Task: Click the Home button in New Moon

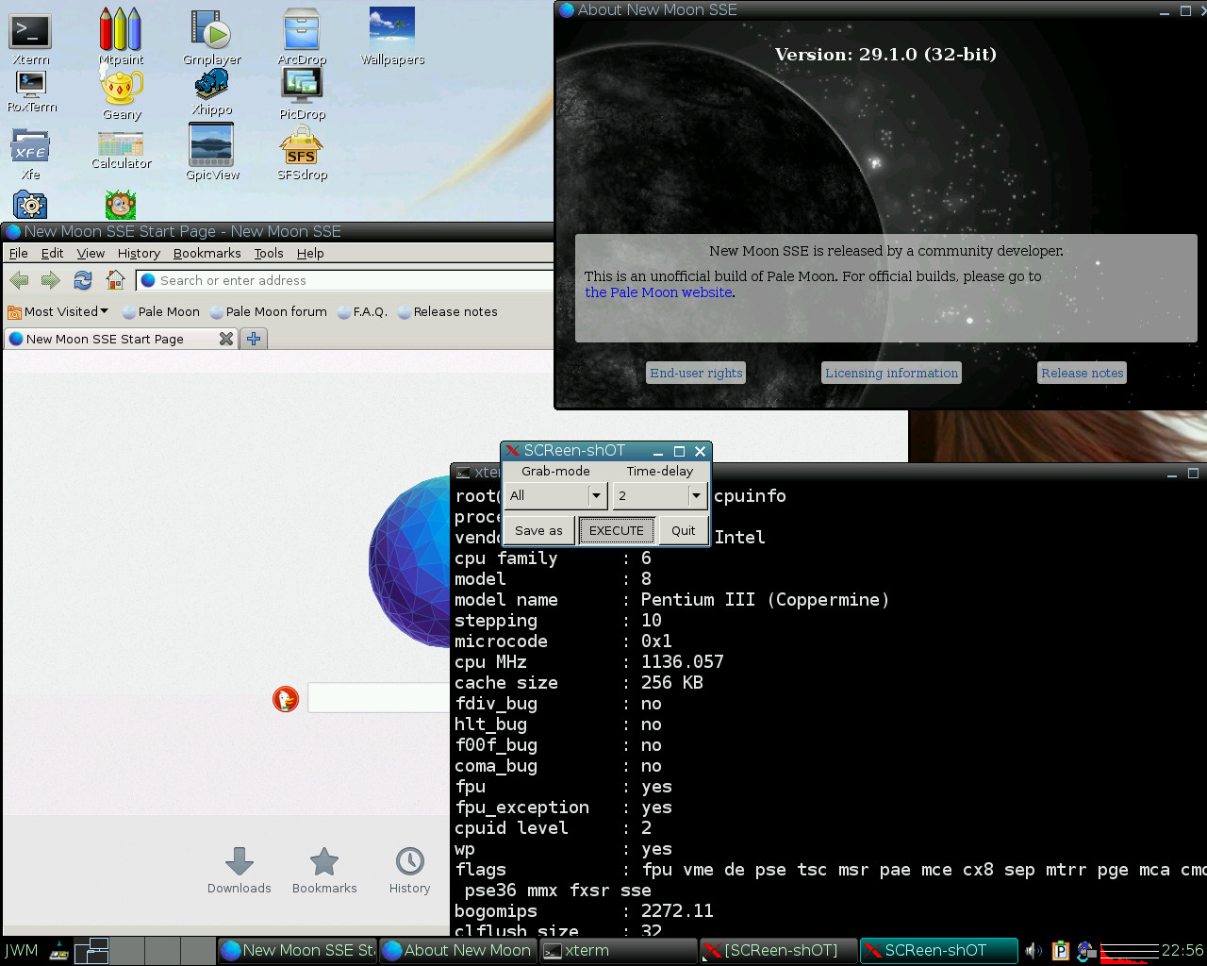Action: click(x=115, y=279)
